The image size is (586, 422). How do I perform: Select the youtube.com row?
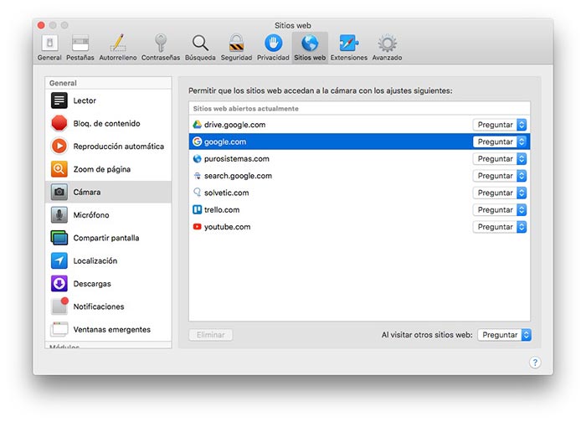point(359,227)
